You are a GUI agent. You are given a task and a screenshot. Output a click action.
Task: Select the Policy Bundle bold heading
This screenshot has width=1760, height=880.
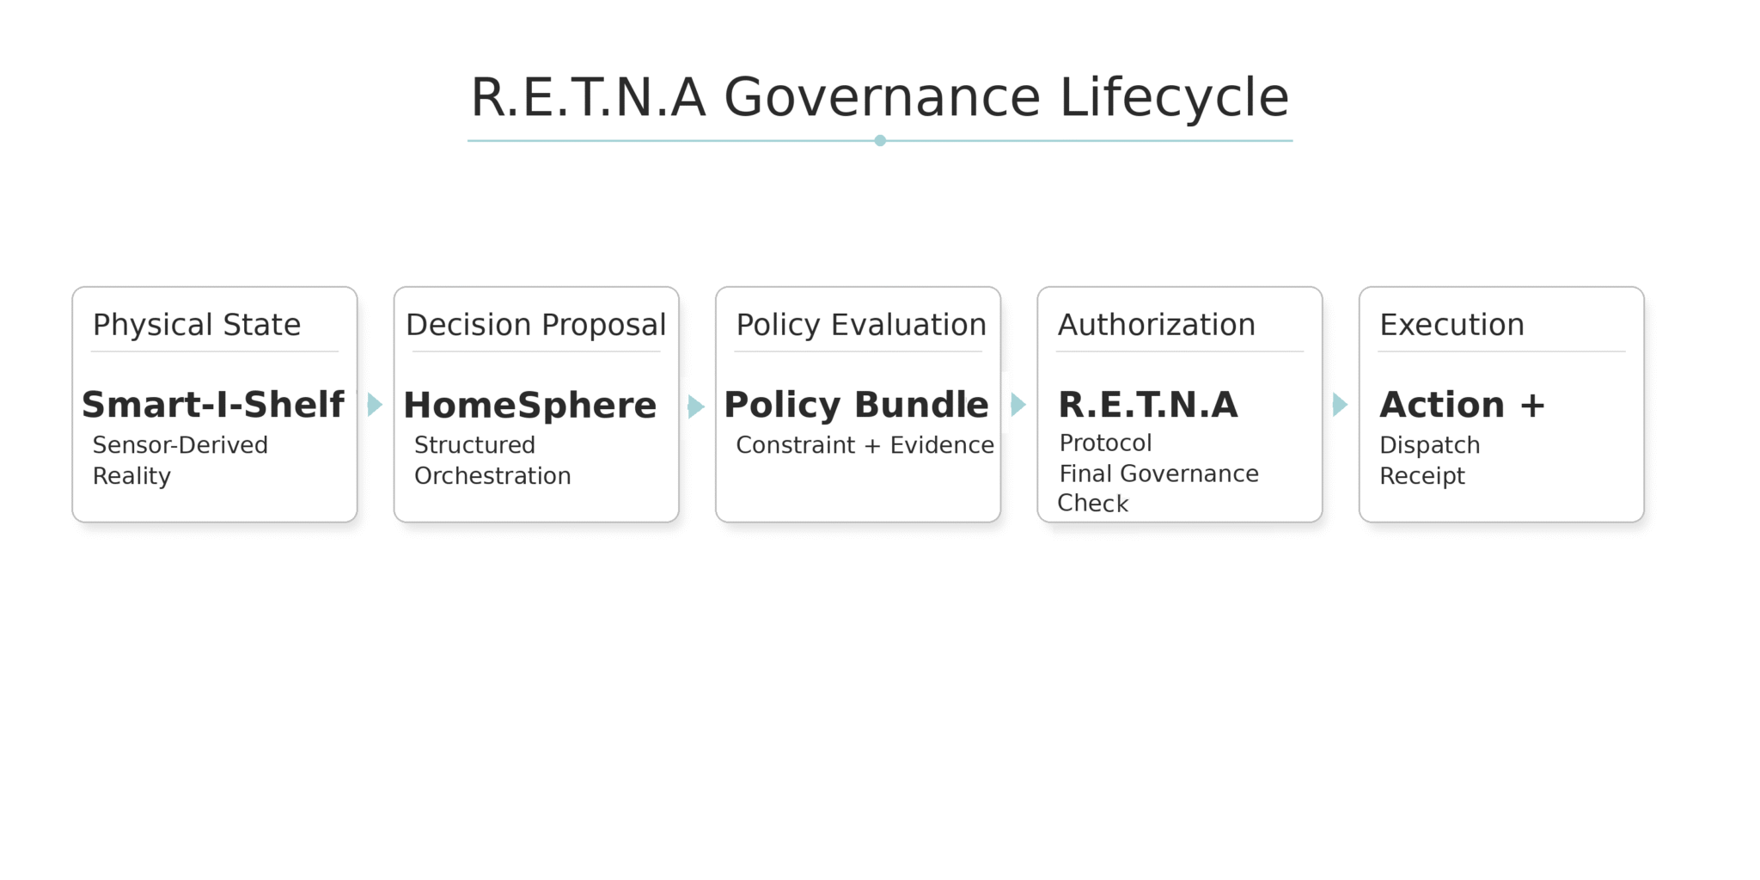point(856,405)
